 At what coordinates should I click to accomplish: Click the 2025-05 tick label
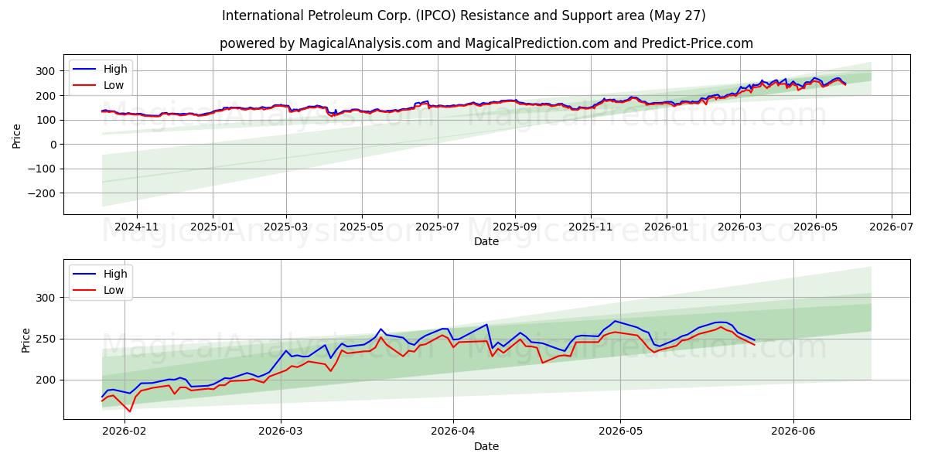click(362, 227)
